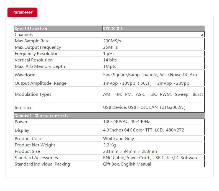Click the Sine,Square,Ramp waveform list

[x=150, y=75]
